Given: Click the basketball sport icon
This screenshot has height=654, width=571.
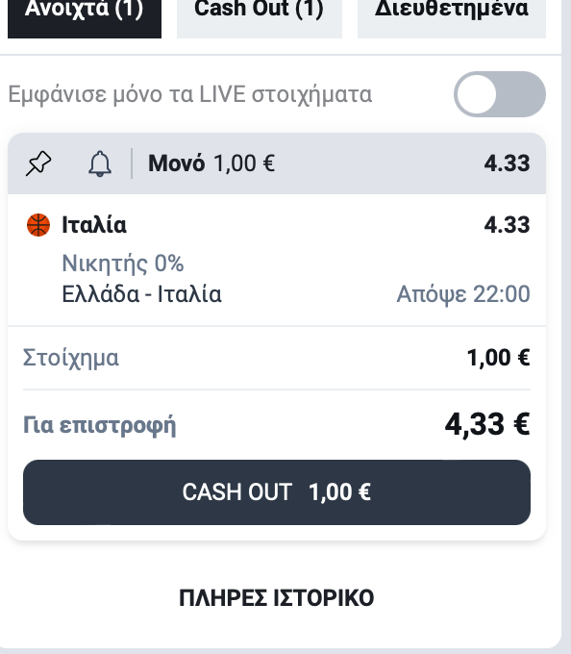Looking at the screenshot, I should [x=38, y=225].
